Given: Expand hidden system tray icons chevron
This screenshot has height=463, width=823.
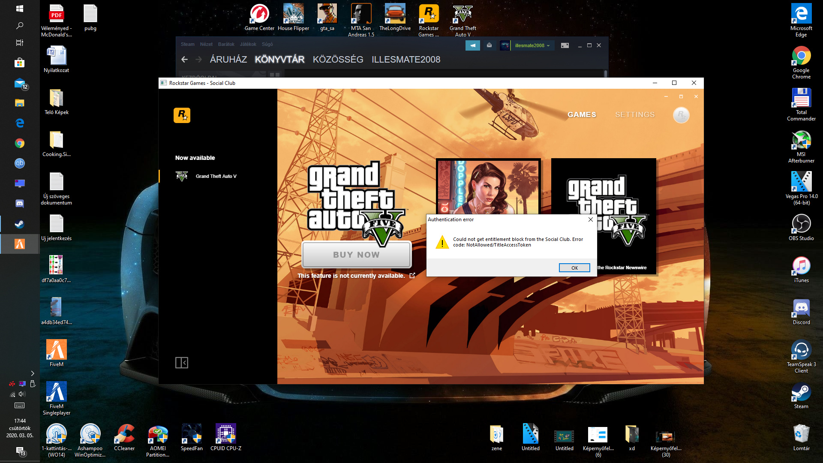Looking at the screenshot, I should [x=33, y=373].
